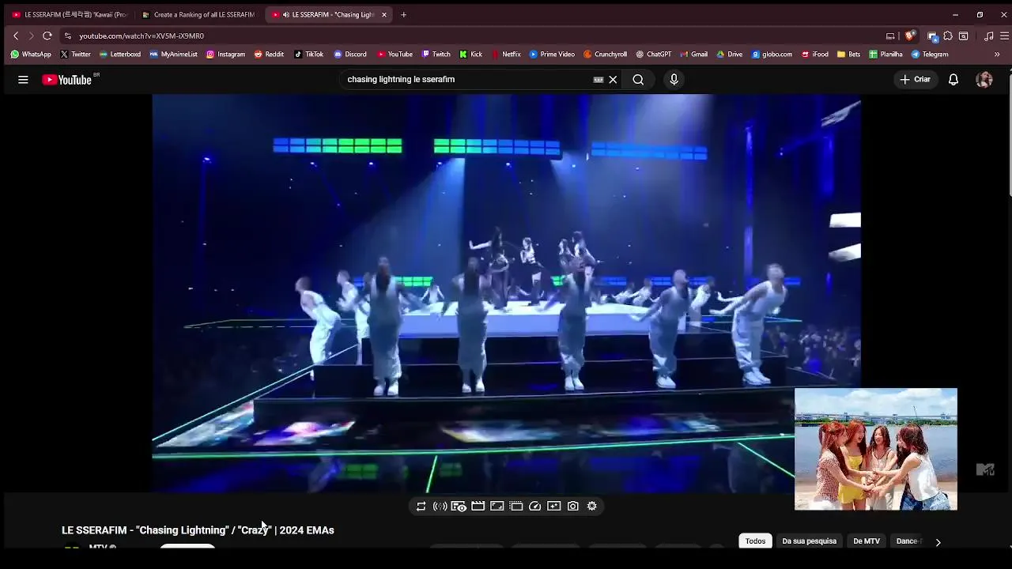The image size is (1012, 569).
Task: Clear the search text with the X
Action: (613, 79)
